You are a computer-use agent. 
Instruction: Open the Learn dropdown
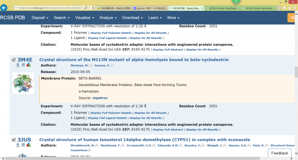155,18
